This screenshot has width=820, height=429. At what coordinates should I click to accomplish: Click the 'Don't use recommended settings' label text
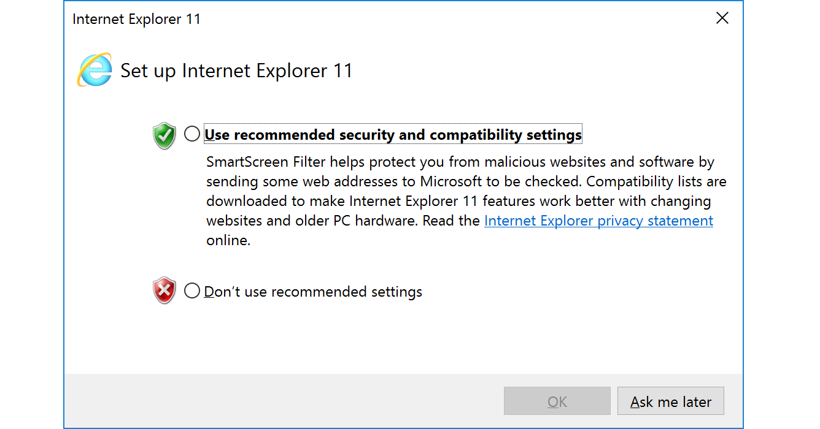(313, 292)
